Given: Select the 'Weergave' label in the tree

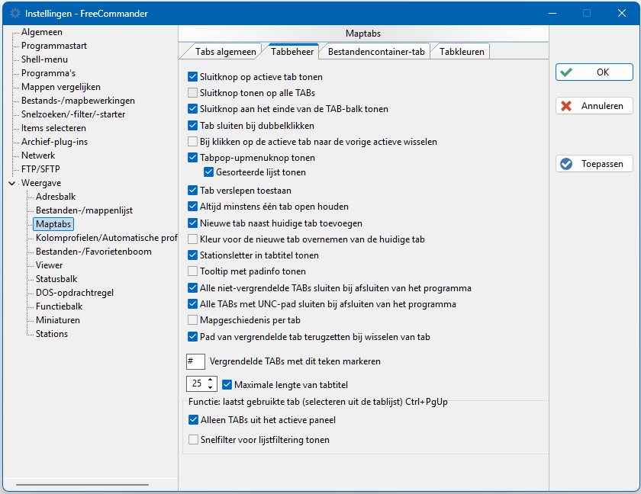Looking at the screenshot, I should coord(41,183).
